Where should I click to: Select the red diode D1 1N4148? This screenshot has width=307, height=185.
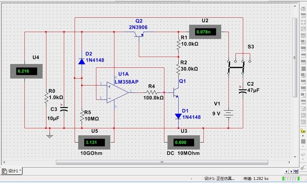[179, 116]
